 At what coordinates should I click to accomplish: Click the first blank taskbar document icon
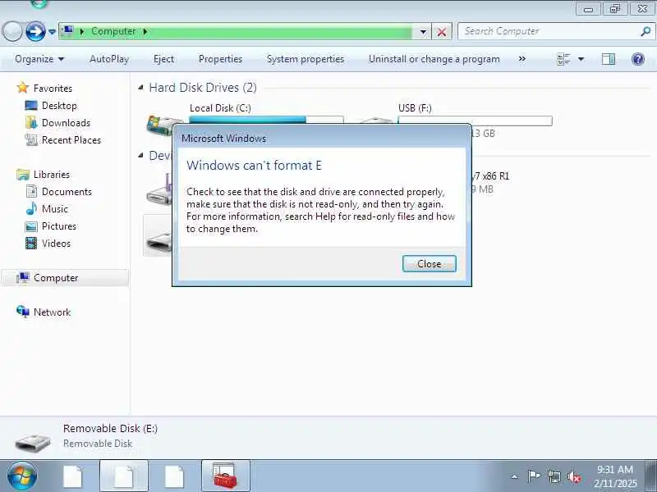(73, 476)
